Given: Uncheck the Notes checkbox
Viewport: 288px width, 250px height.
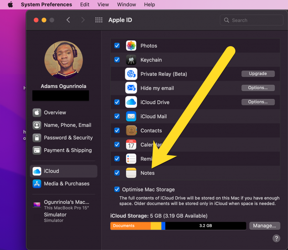Looking at the screenshot, I should (117, 173).
